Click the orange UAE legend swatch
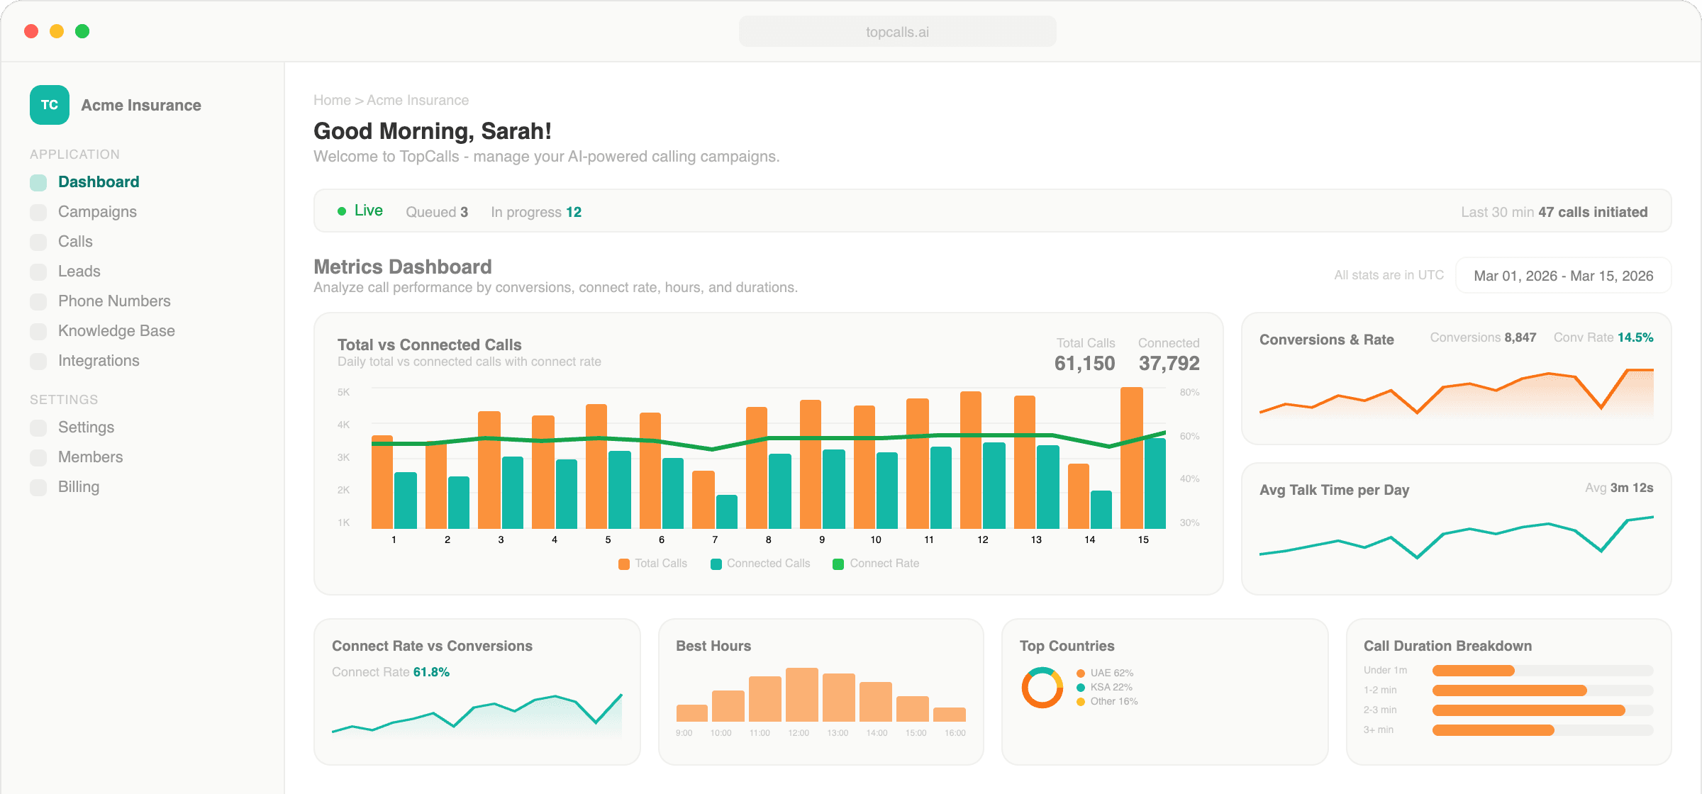 [x=1079, y=673]
